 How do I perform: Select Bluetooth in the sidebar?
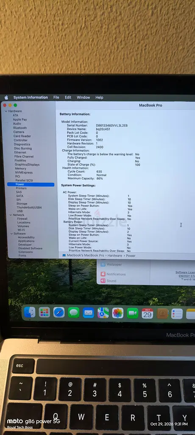[x=20, y=128]
